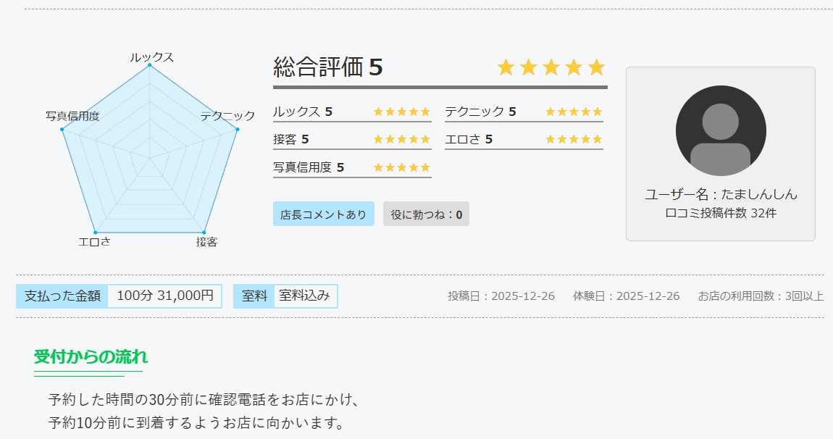This screenshot has width=833, height=439.
Task: Click the 受付からの流れ section heading
Action: click(x=91, y=356)
